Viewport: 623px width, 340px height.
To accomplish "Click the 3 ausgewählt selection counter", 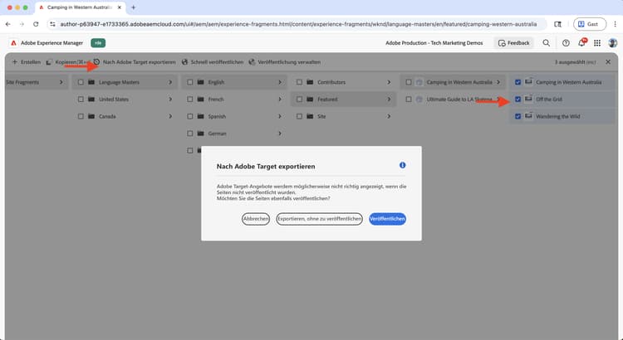I will (x=575, y=62).
